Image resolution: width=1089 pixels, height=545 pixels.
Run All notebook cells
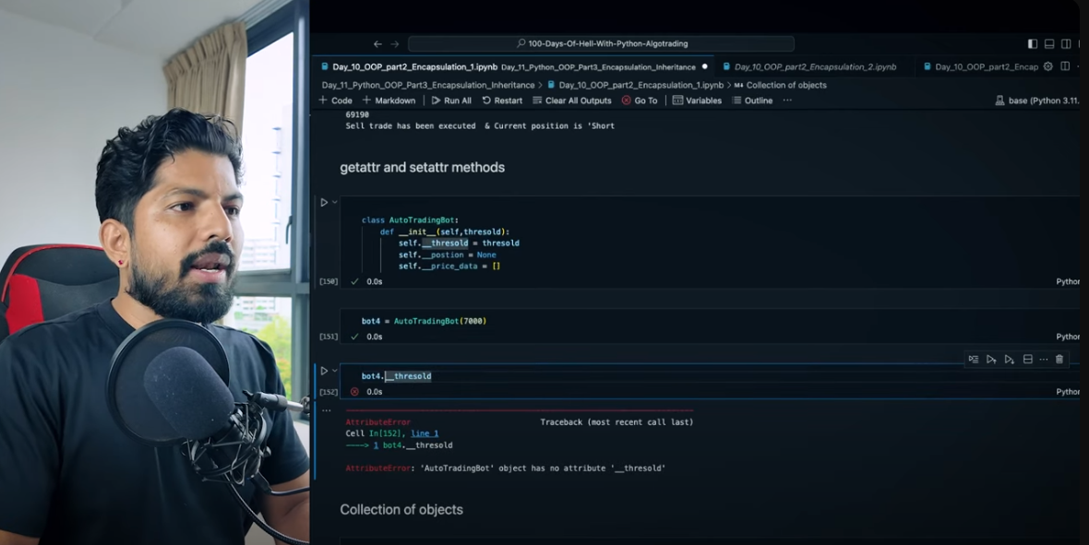click(451, 101)
